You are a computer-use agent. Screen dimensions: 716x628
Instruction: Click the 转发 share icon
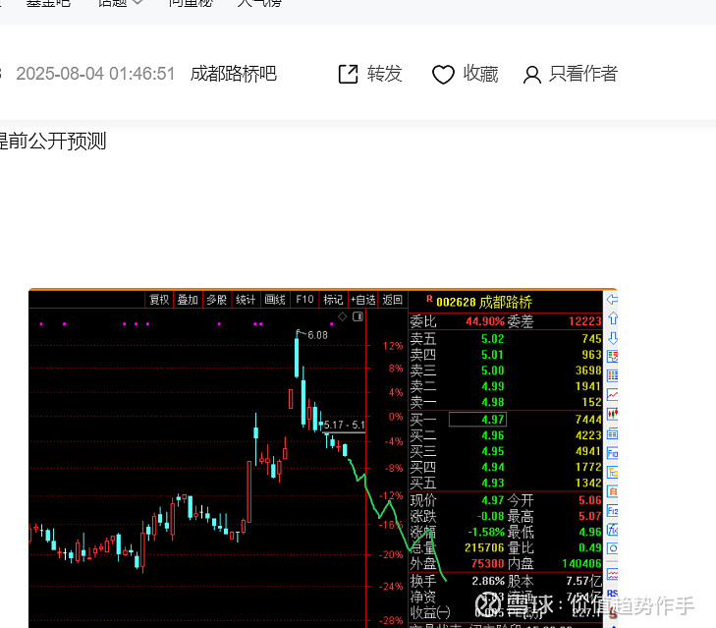tap(348, 74)
